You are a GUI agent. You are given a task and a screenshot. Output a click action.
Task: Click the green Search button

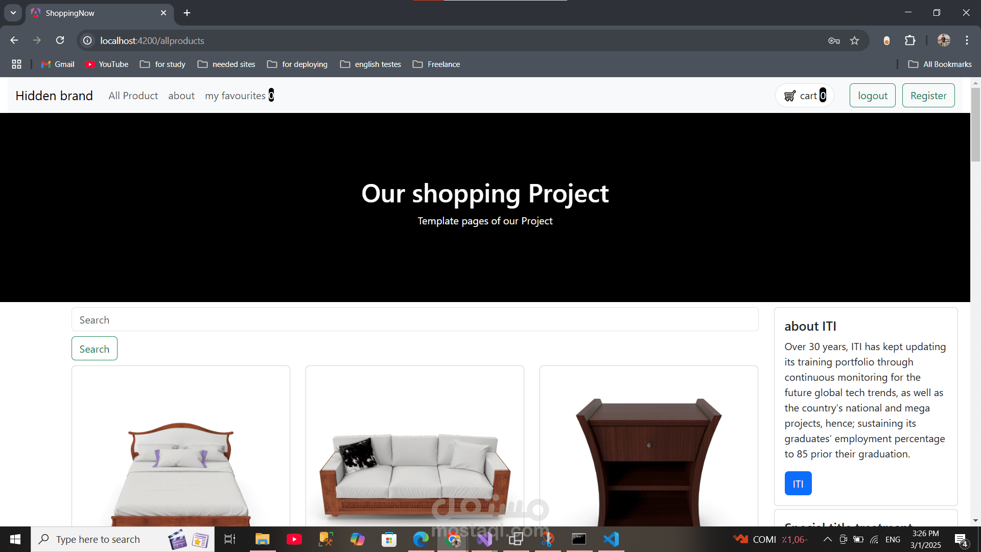pyautogui.click(x=95, y=349)
